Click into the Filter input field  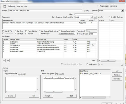[x=84, y=14]
